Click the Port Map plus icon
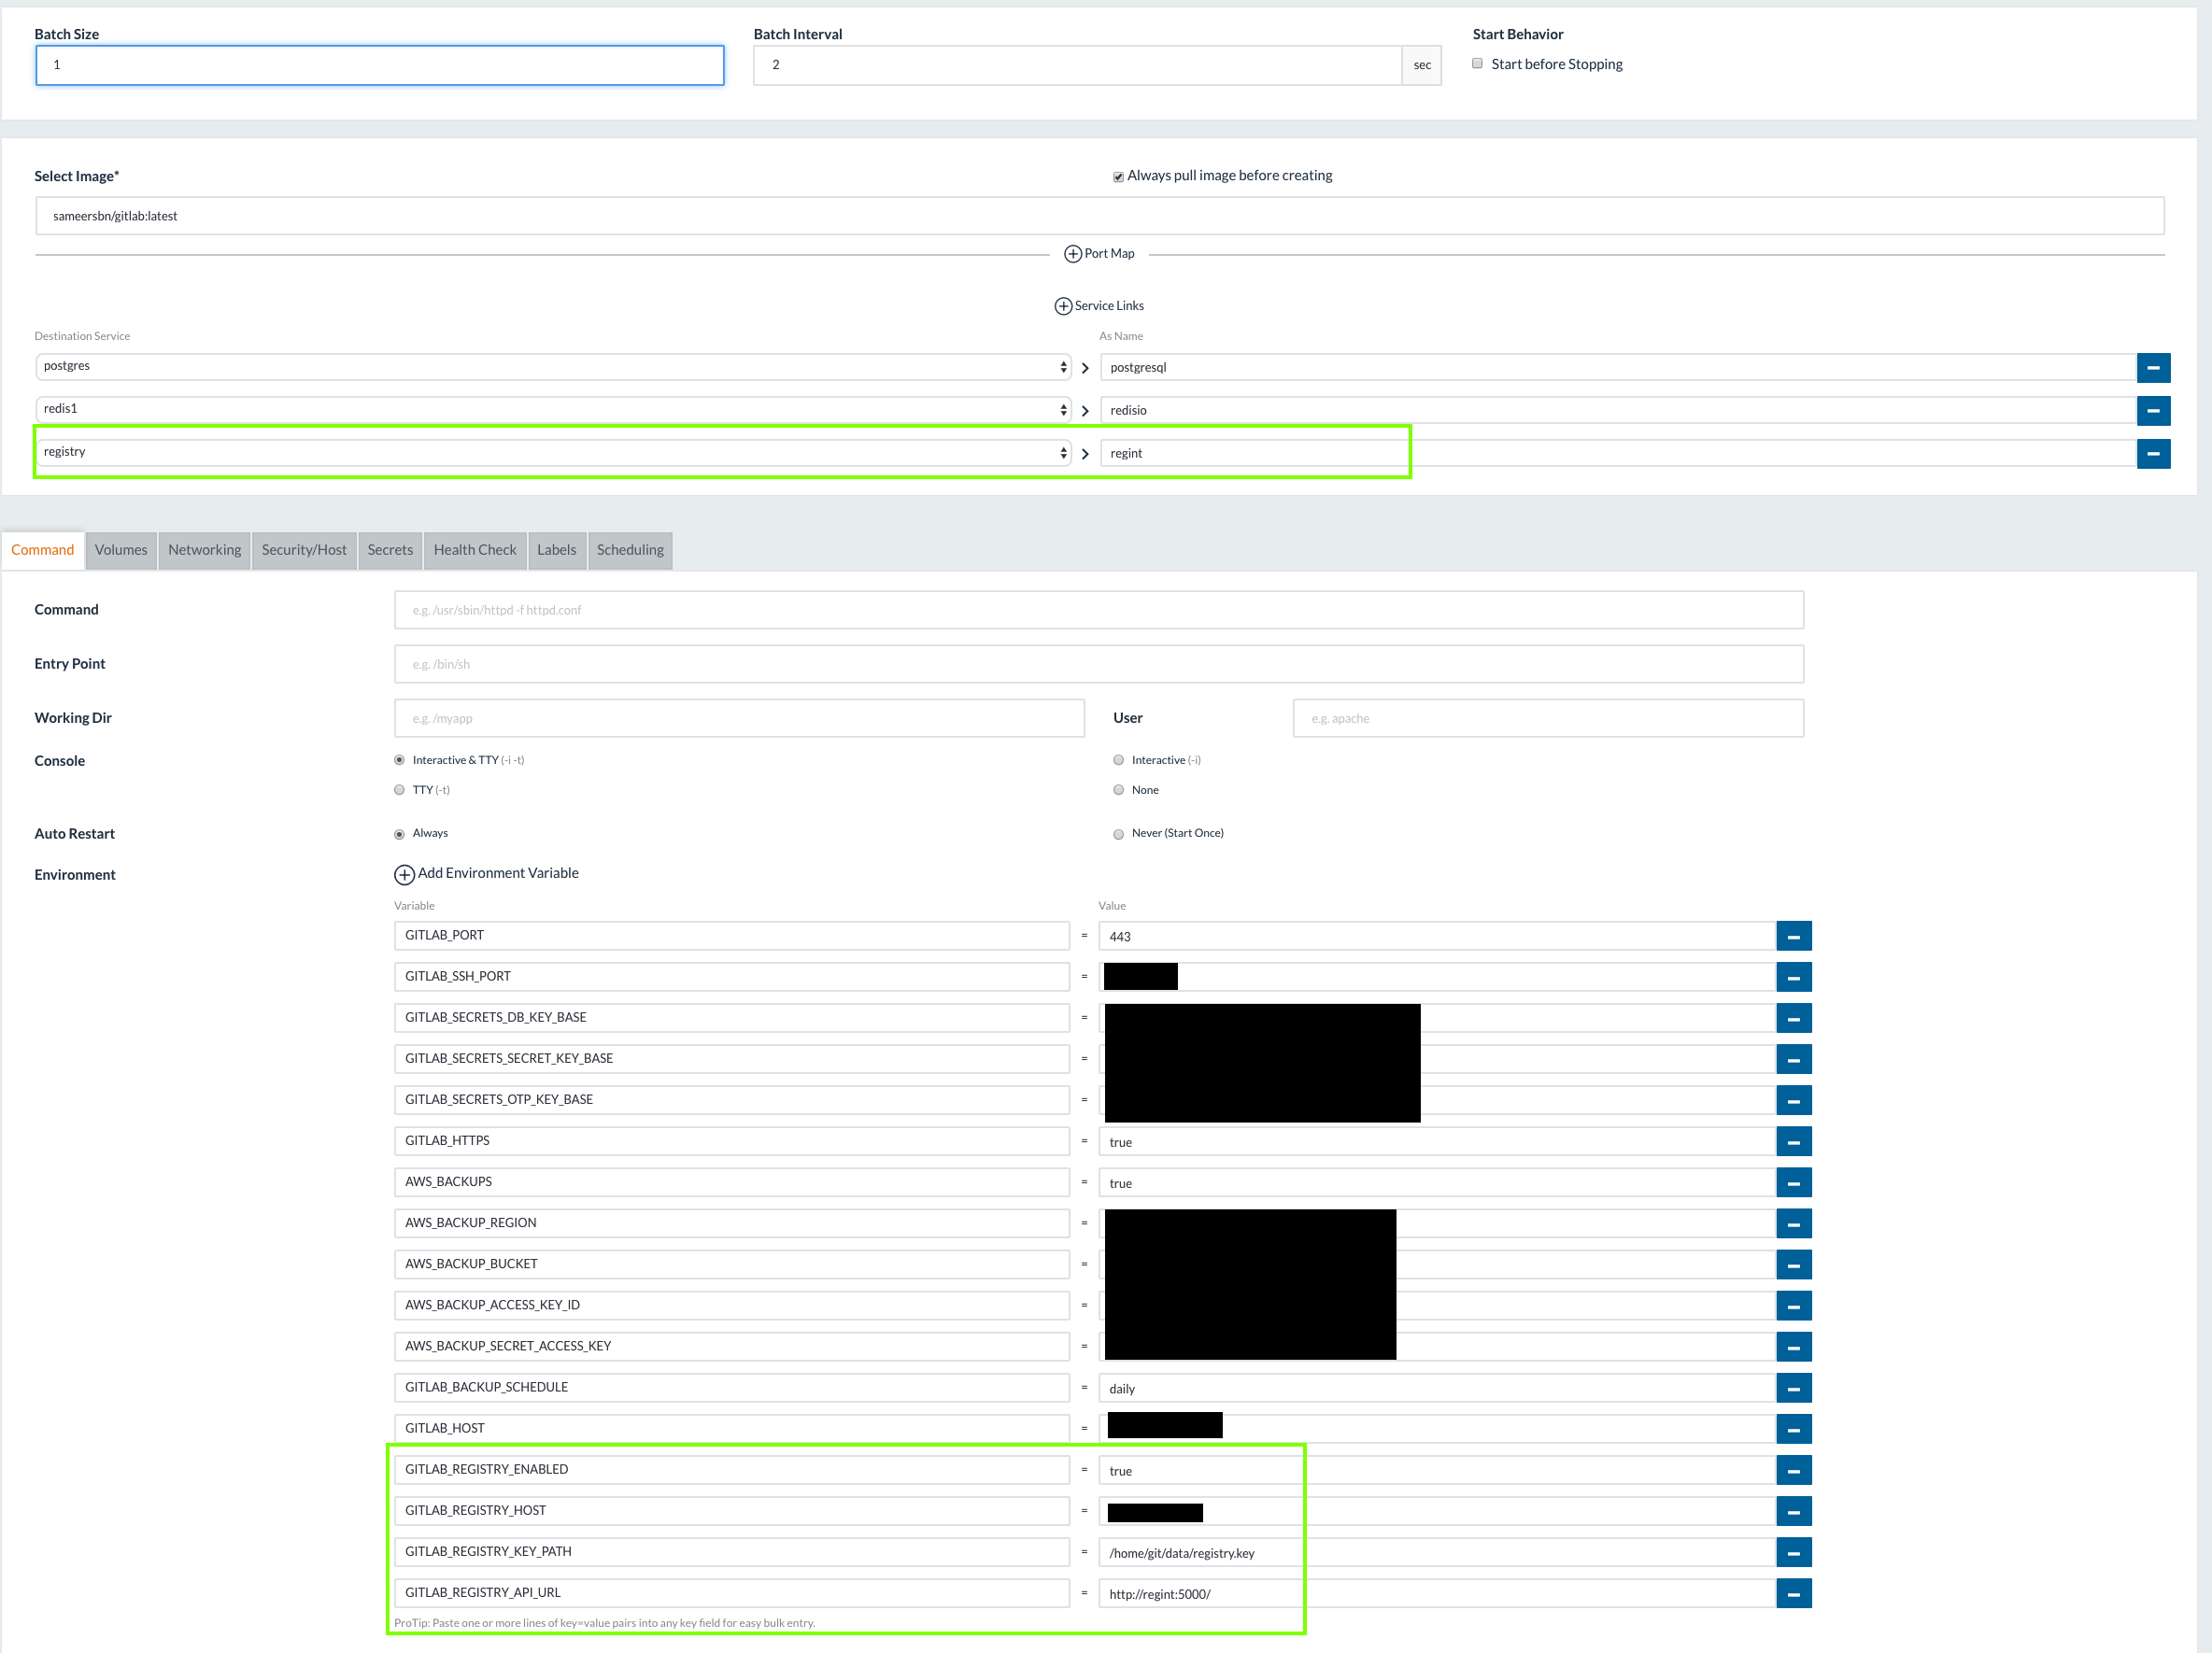Image resolution: width=2212 pixels, height=1653 pixels. [x=1072, y=254]
